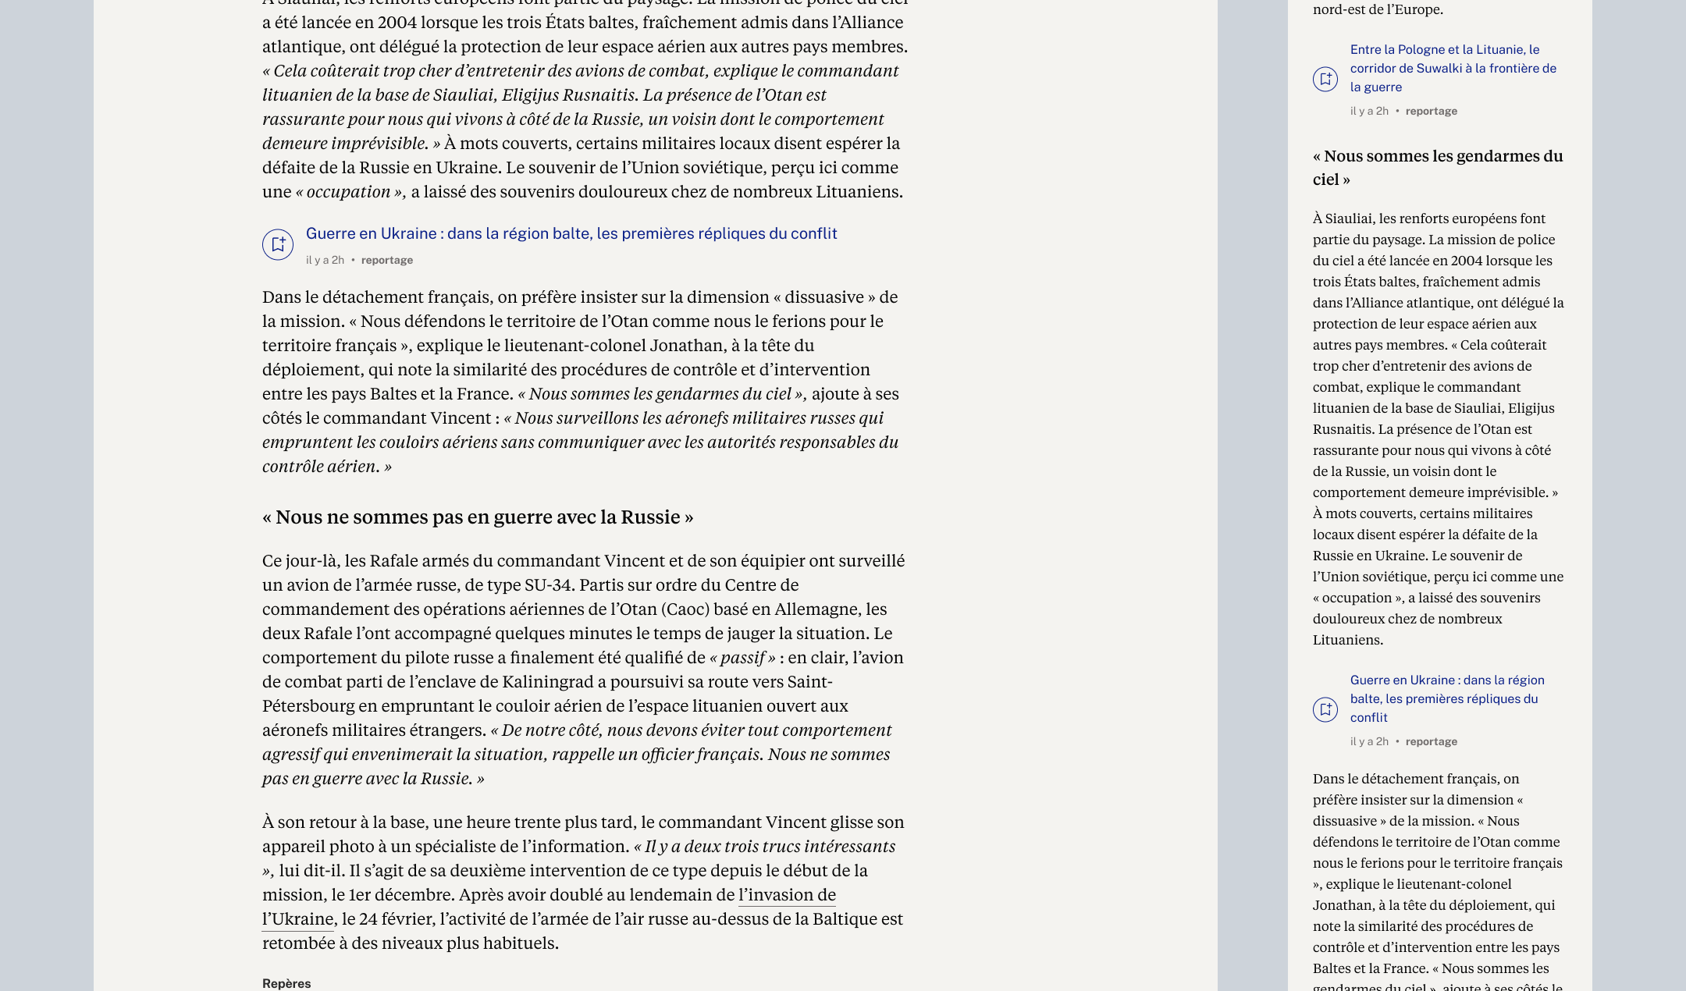Viewport: 1686px width, 991px height.
Task: Click paragraph starting 'Ce jour-là, les Rafale armés'
Action: [584, 670]
